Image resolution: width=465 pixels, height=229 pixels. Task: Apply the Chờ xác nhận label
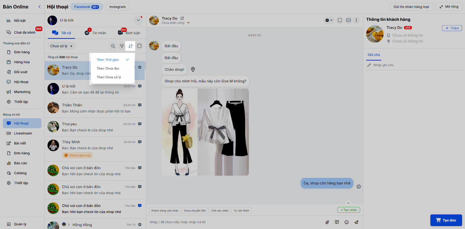(220, 211)
